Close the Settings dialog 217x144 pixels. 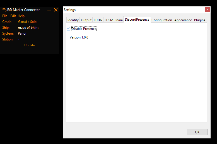tap(208, 9)
